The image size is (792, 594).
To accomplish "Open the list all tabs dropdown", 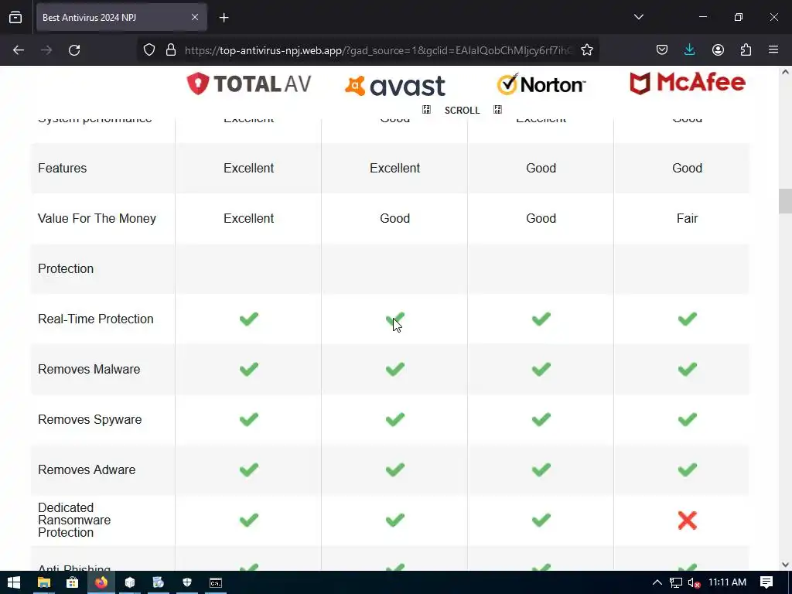I will pos(638,17).
